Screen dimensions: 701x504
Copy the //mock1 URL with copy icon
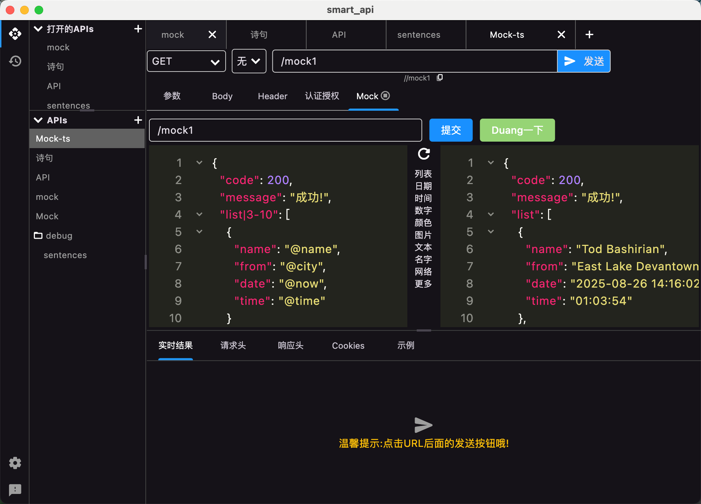(x=440, y=78)
